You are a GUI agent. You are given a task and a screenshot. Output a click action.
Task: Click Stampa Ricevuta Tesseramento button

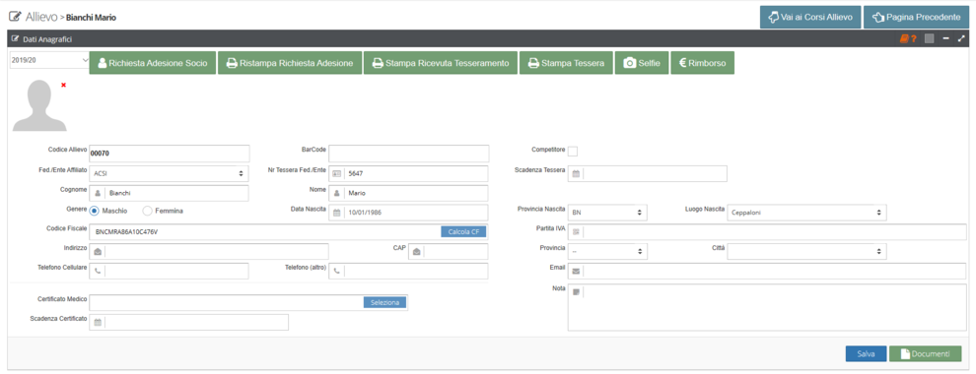[x=441, y=63]
